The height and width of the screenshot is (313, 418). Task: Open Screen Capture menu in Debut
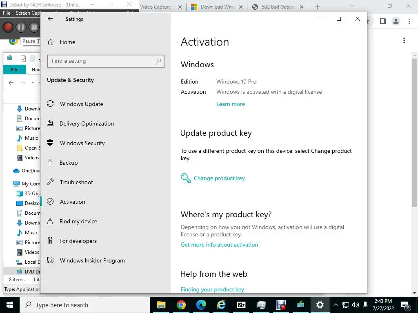[28, 13]
